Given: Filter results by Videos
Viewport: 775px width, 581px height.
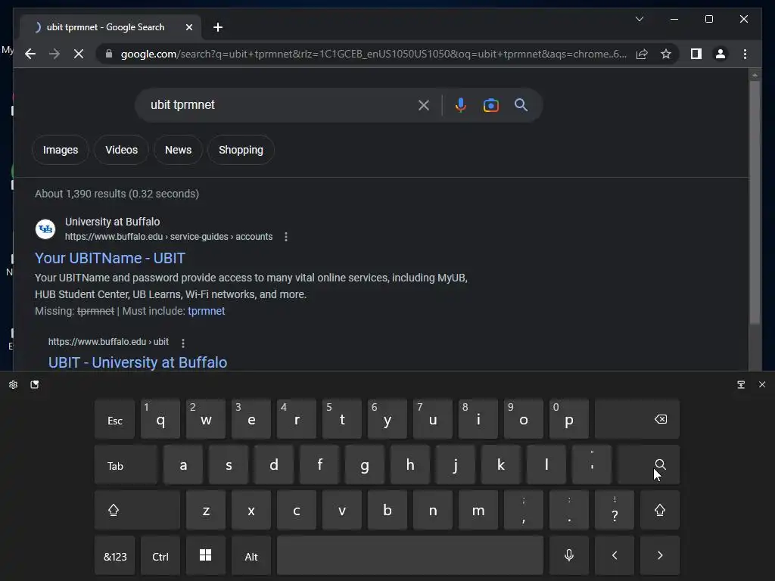Looking at the screenshot, I should click(x=121, y=150).
